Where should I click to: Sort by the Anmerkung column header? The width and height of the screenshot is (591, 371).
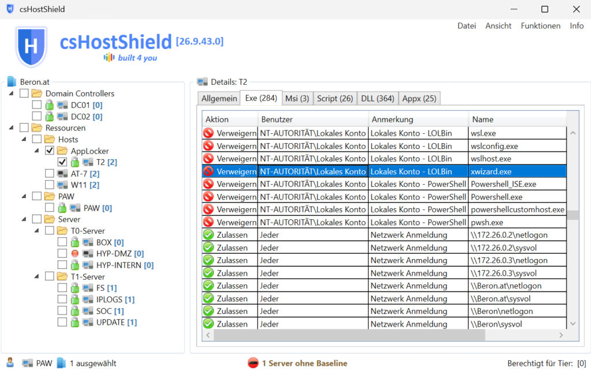(418, 119)
